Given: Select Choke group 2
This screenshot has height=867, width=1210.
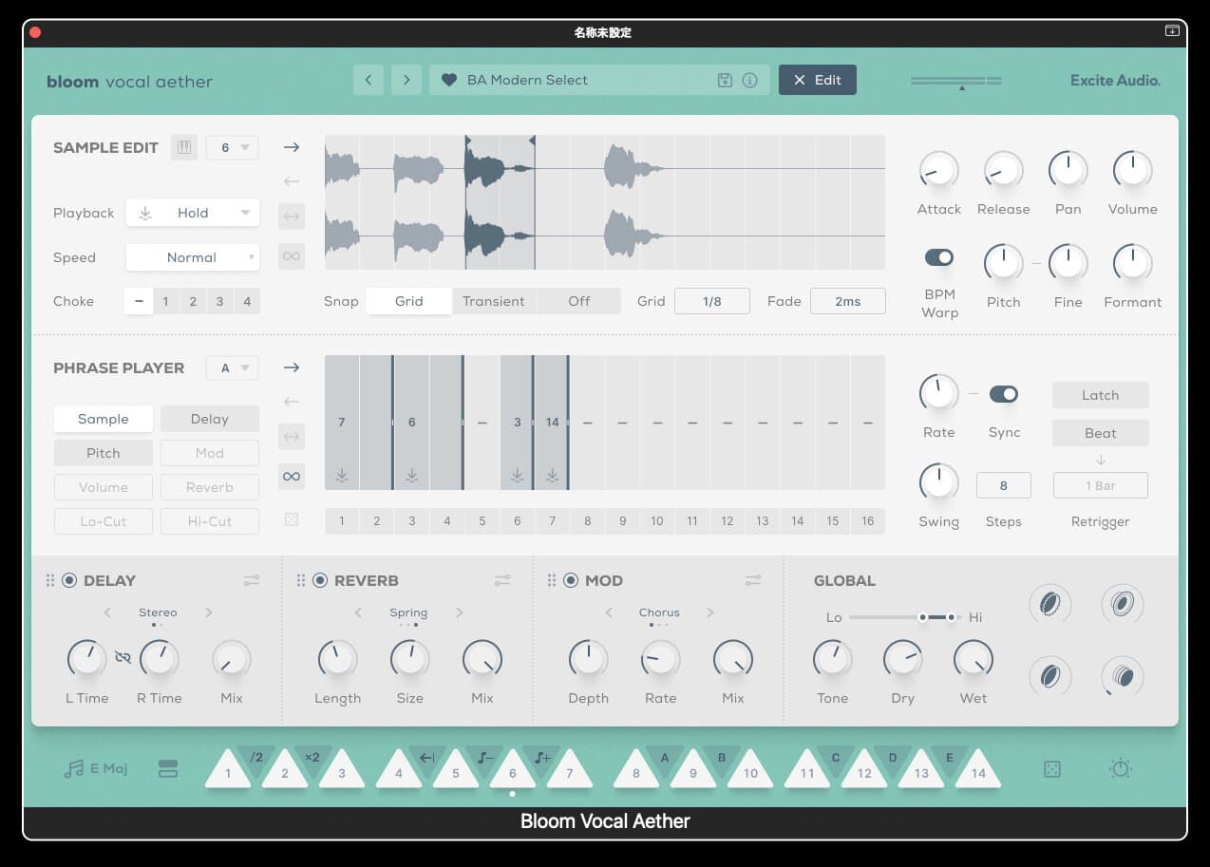Looking at the screenshot, I should coord(193,301).
